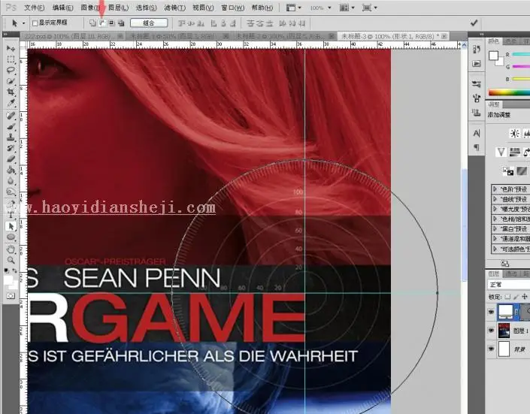Select the Blur tool
This screenshot has width=530, height=414.
11,181
